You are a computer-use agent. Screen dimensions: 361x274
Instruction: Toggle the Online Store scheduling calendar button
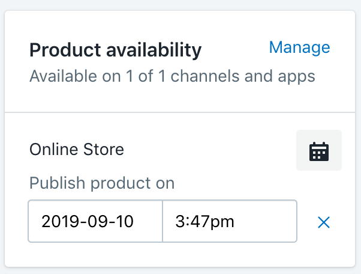point(319,150)
